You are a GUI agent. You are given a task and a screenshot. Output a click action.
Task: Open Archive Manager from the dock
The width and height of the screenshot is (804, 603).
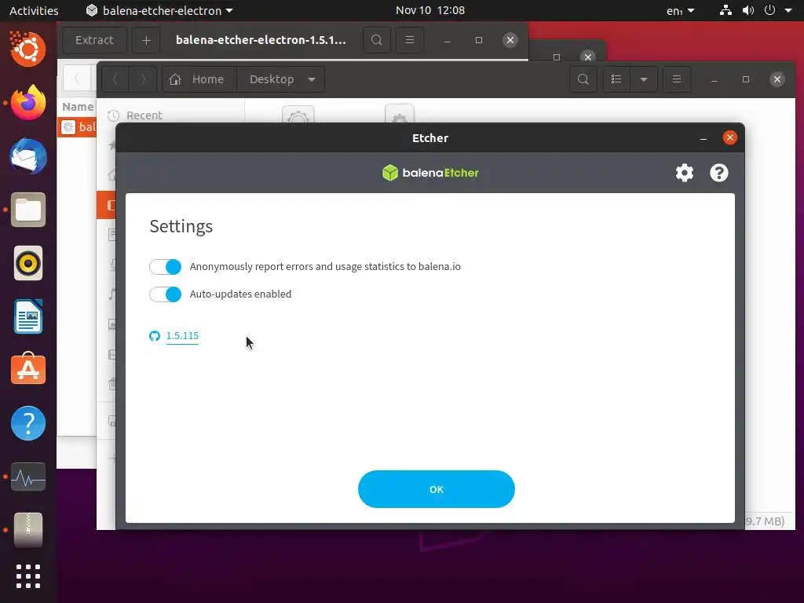point(28,530)
